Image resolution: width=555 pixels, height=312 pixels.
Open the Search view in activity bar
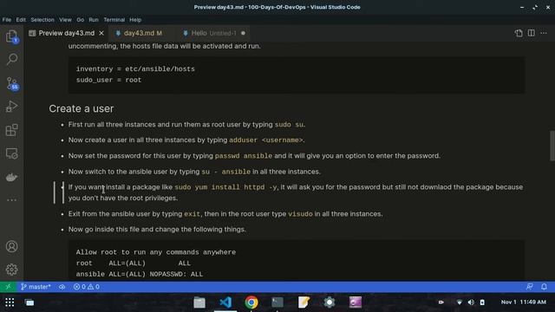tap(11, 59)
